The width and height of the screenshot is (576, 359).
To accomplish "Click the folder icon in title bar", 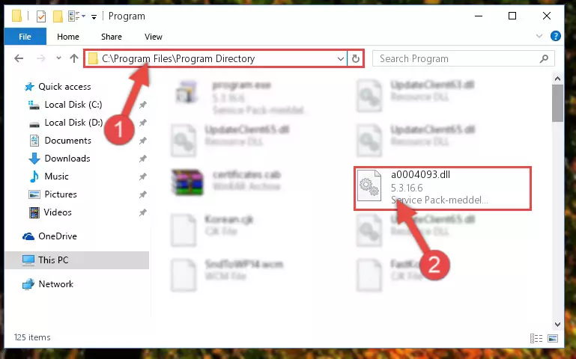I will click(16, 16).
